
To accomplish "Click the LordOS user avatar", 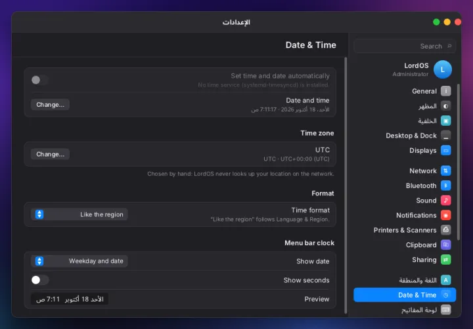I will pos(443,69).
